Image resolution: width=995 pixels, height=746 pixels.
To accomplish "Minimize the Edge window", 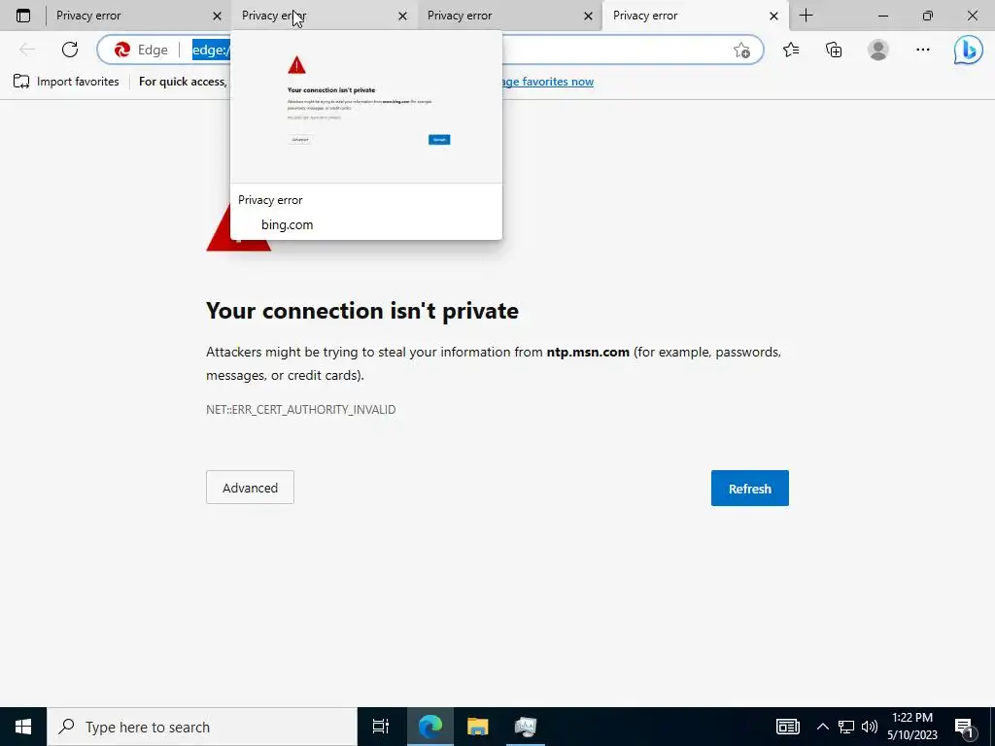I will (x=882, y=16).
